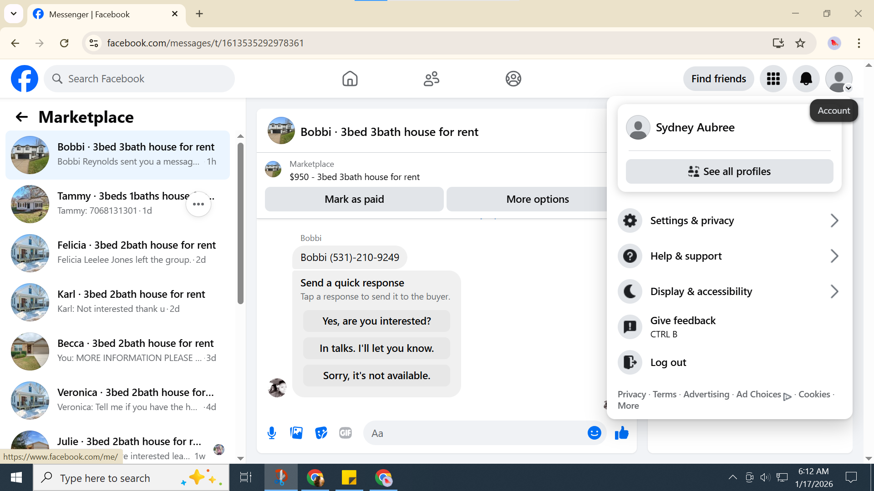Send a thumbs up like
Viewport: 874px width, 491px height.
621,433
